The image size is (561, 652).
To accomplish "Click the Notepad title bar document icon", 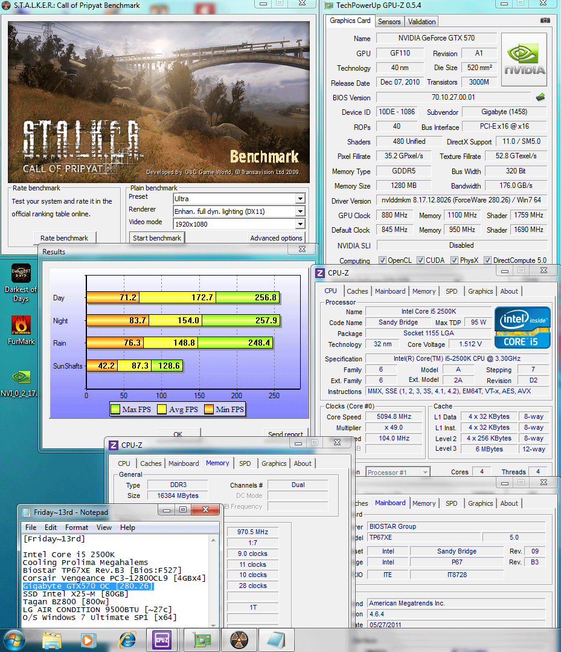I will click(x=26, y=512).
